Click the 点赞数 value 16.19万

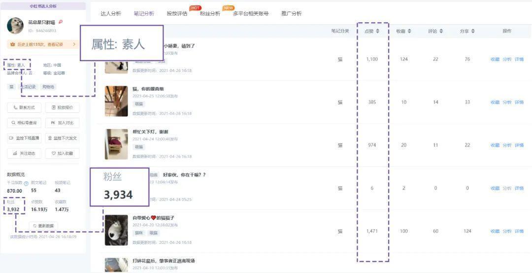pos(39,209)
